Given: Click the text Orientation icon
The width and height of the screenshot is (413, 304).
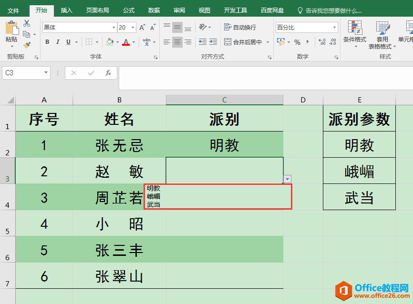Looking at the screenshot, I should click(203, 27).
